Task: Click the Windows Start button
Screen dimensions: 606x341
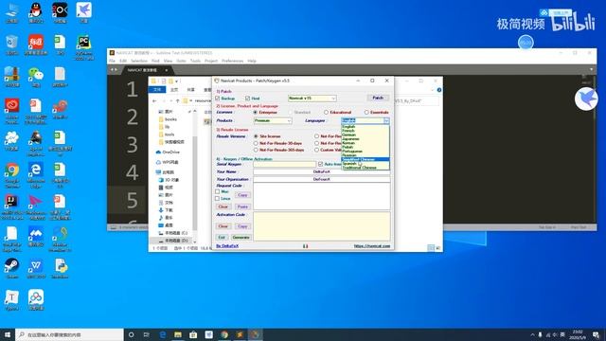Action: [8, 334]
